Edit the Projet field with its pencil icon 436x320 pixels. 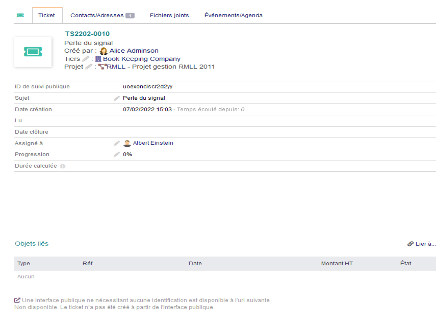tap(89, 67)
